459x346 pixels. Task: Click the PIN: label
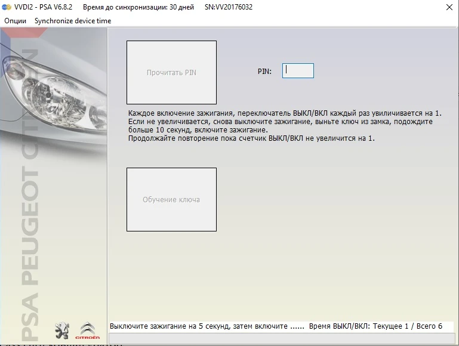click(x=264, y=72)
